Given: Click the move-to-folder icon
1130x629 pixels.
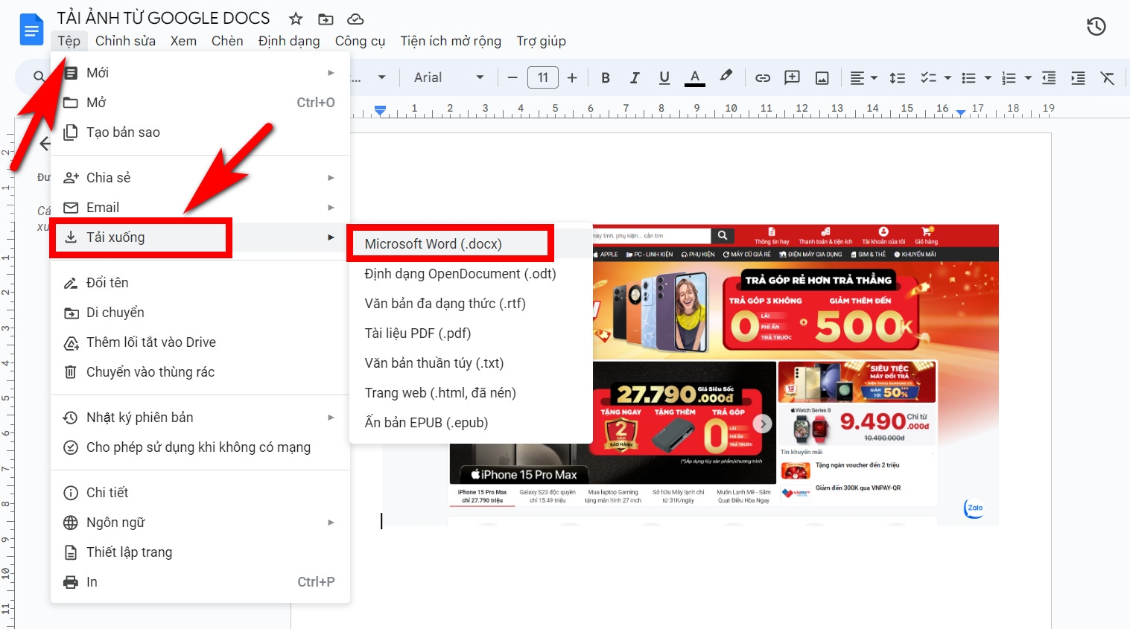Looking at the screenshot, I should tap(326, 19).
